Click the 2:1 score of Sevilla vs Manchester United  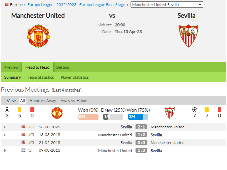click(141, 127)
